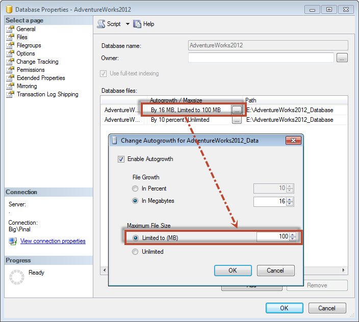Click the Help book icon
This screenshot has width=359, height=322.
pyautogui.click(x=137, y=24)
